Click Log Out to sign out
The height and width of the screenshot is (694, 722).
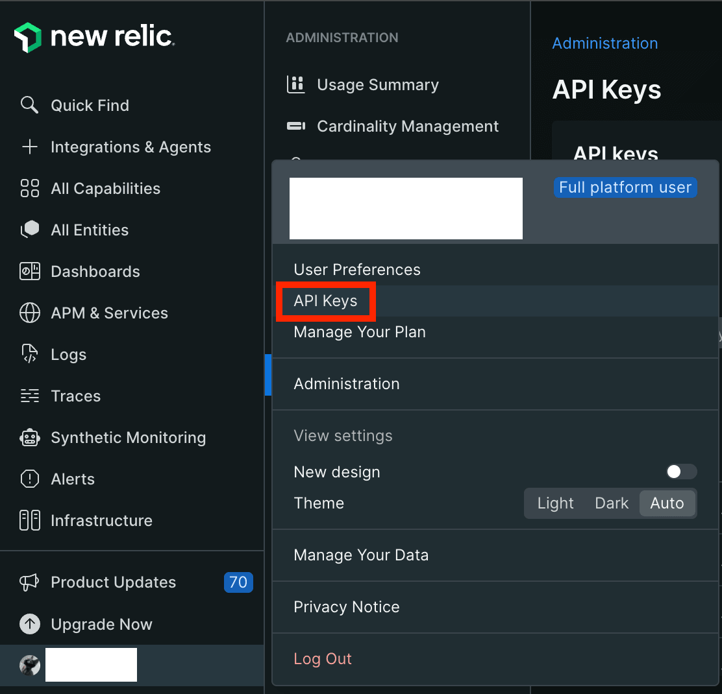[x=323, y=658]
